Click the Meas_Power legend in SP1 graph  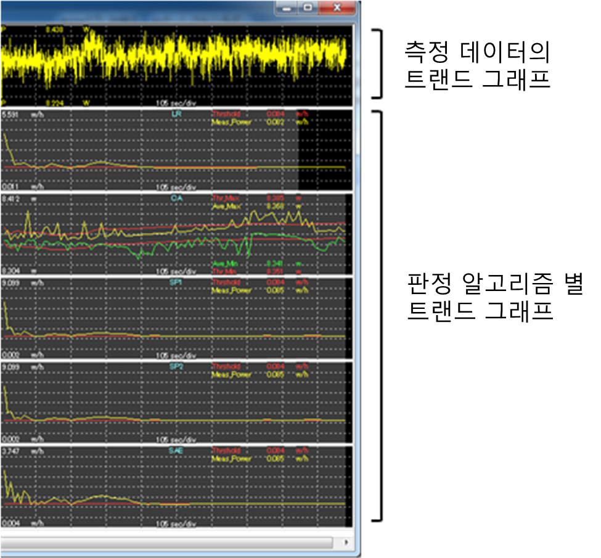click(228, 290)
